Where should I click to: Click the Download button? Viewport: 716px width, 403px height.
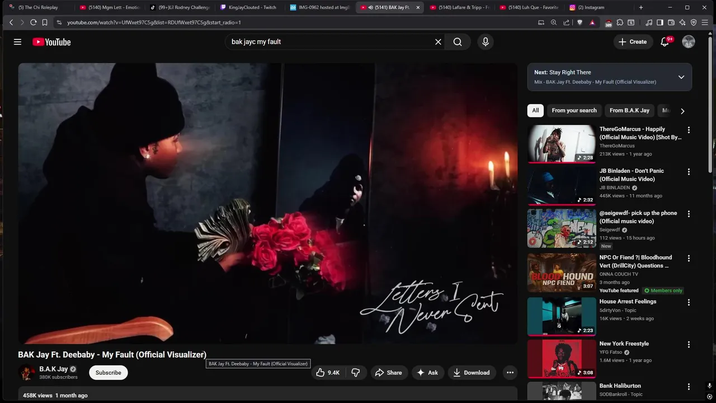[472, 373]
